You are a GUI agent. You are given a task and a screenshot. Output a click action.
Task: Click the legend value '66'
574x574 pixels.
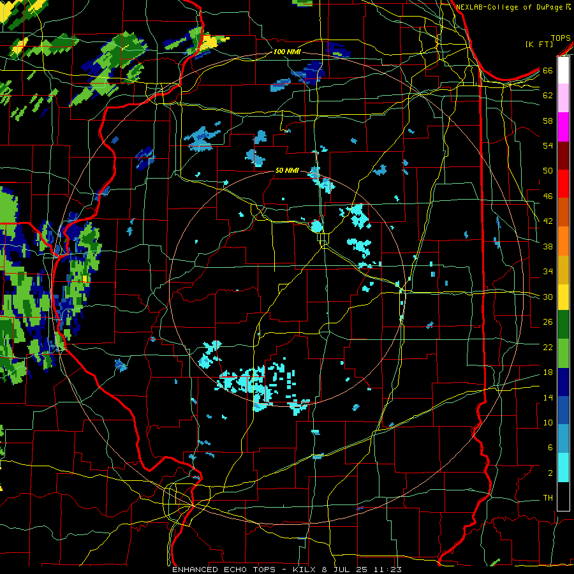548,70
